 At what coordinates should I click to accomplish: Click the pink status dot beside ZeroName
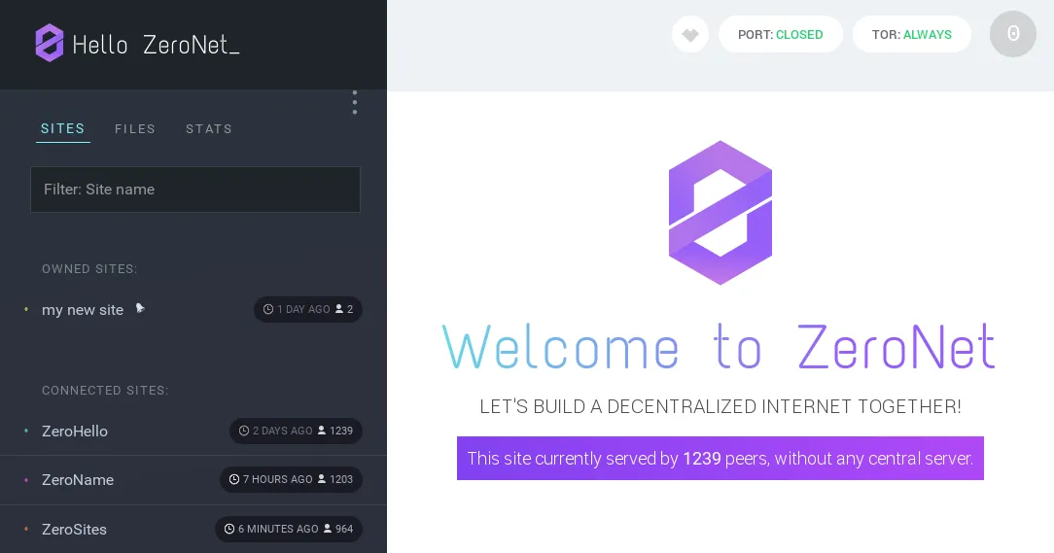point(26,480)
